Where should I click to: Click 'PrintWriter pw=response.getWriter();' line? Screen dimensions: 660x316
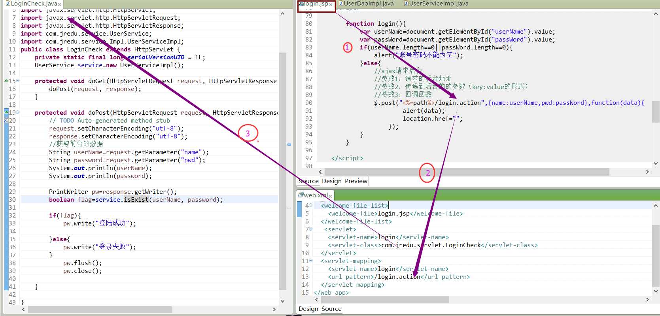tap(113, 192)
